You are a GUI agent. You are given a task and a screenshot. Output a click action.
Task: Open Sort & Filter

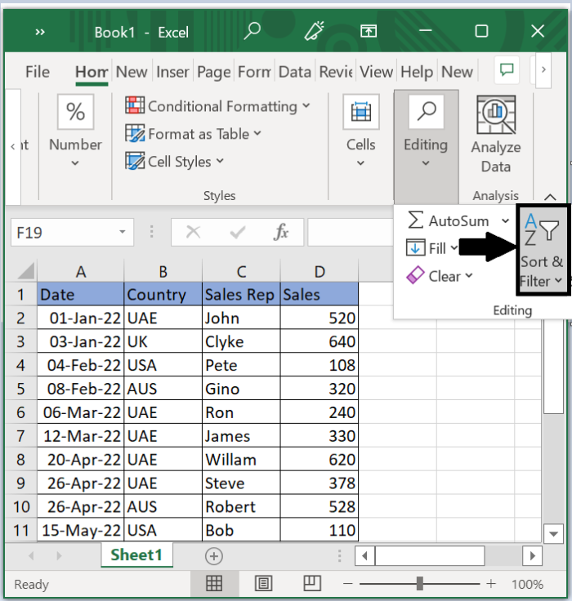click(x=542, y=250)
